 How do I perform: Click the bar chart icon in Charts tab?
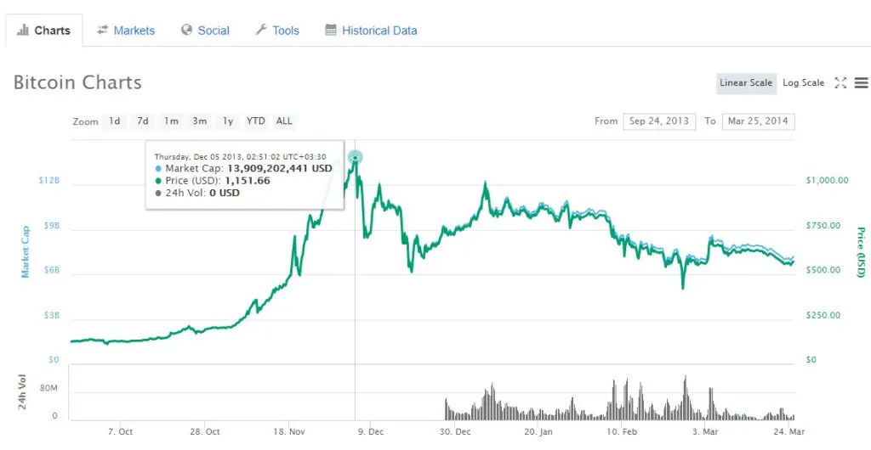pos(23,31)
